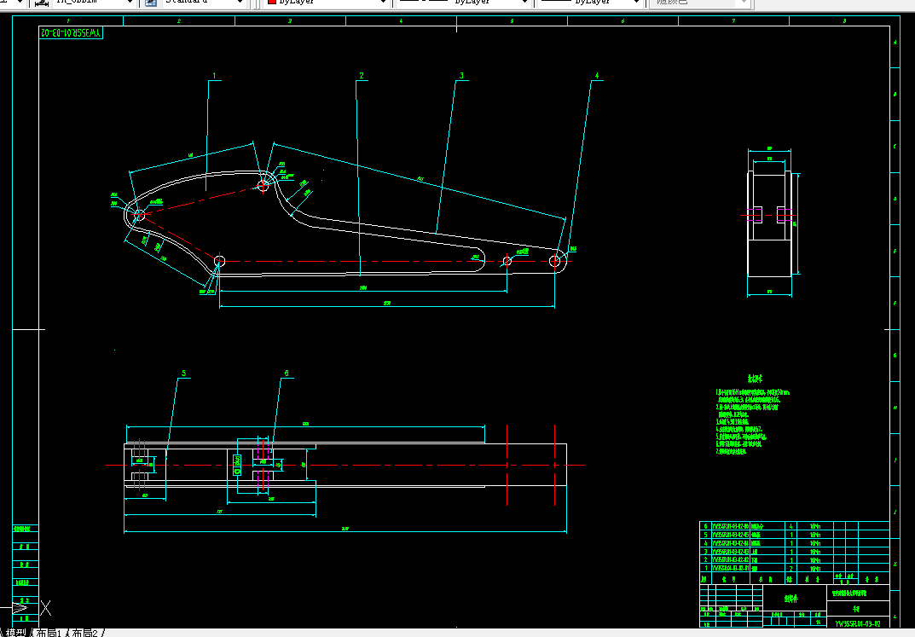The height and width of the screenshot is (637, 915).
Task: Expand the ByLayer color dropdown with red swatch
Action: coord(383,3)
